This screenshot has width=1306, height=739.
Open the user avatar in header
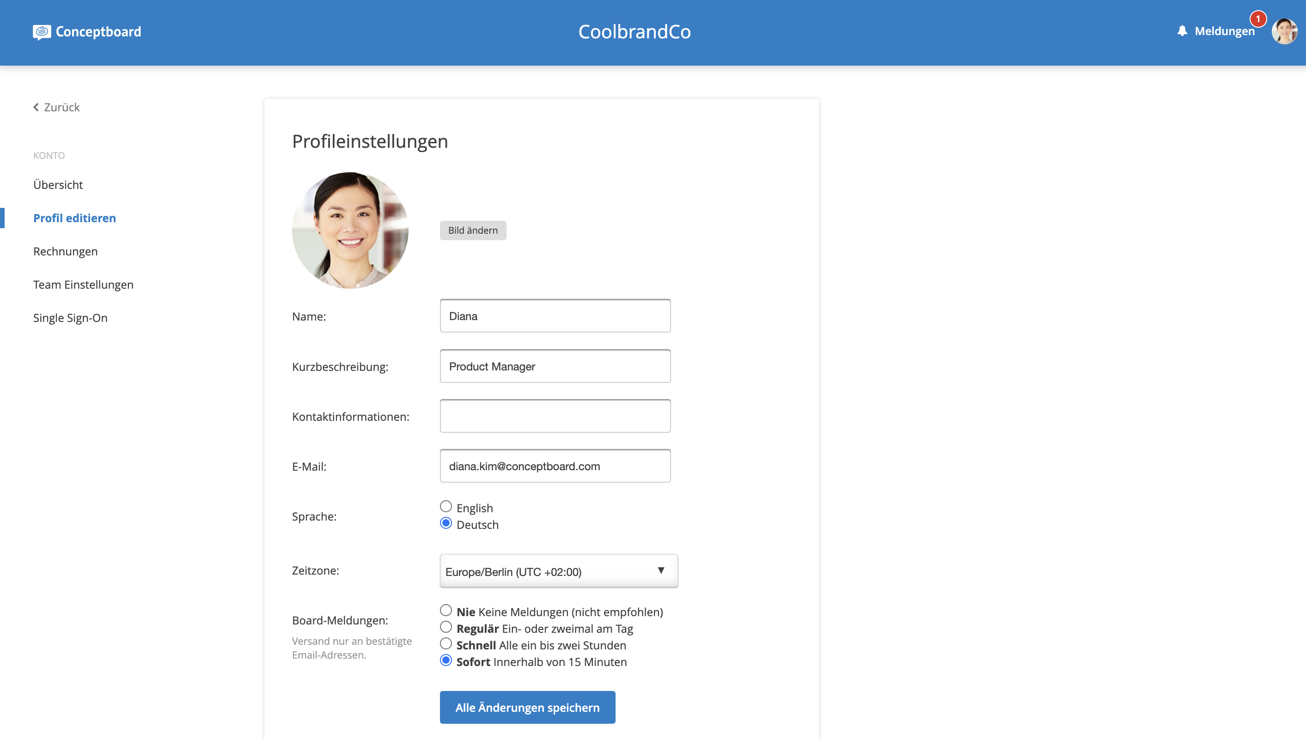coord(1284,31)
